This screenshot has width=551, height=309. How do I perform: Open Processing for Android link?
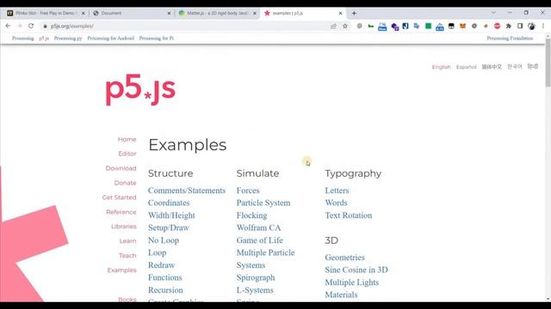coord(111,38)
